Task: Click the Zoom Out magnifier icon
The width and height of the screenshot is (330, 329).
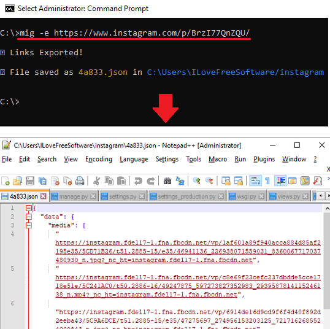Action: pos(209,181)
